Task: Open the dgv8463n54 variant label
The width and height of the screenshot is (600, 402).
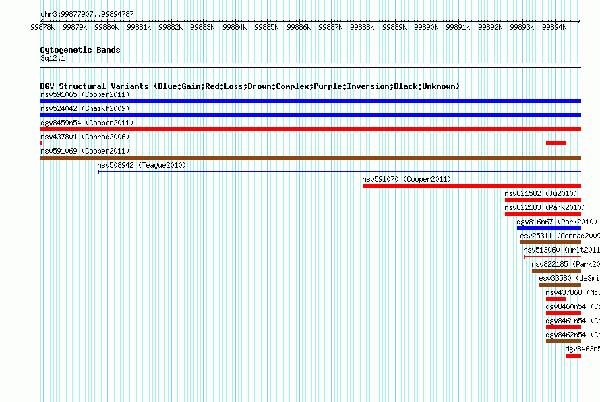Action: coord(582,349)
